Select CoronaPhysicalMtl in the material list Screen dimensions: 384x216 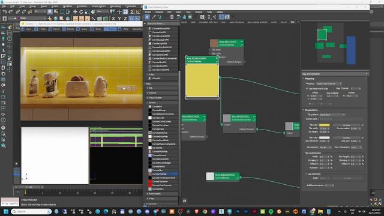click(163, 28)
